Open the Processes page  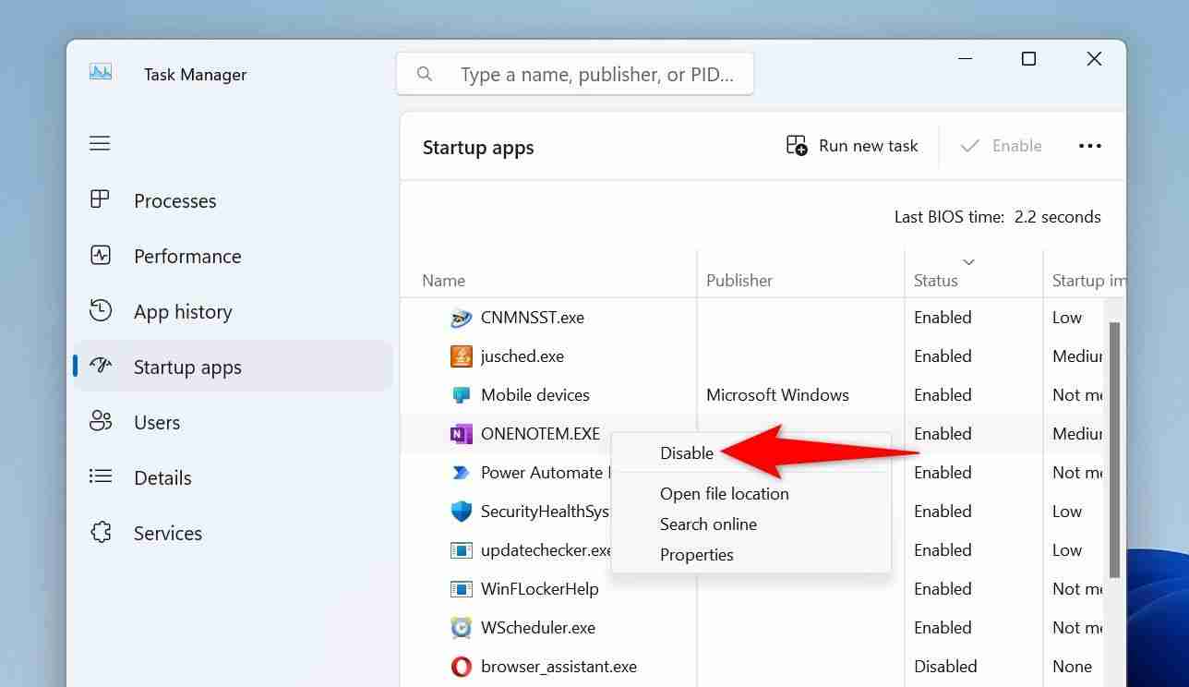click(174, 200)
